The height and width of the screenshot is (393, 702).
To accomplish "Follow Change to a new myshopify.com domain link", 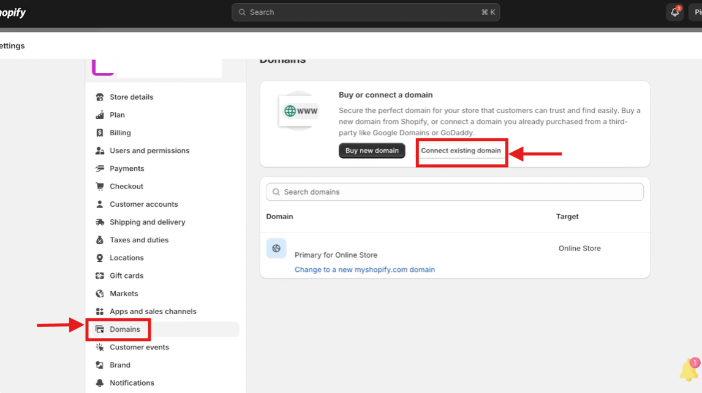I will point(364,270).
